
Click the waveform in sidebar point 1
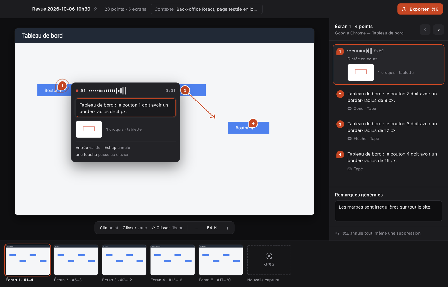[x=360, y=51]
